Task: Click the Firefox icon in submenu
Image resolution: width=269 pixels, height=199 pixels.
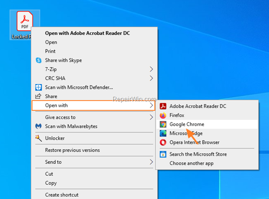Action: pyautogui.click(x=163, y=115)
